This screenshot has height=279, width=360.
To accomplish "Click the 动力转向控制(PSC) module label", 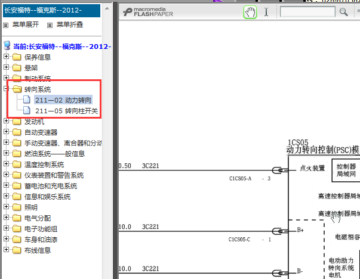I will click(x=323, y=150).
